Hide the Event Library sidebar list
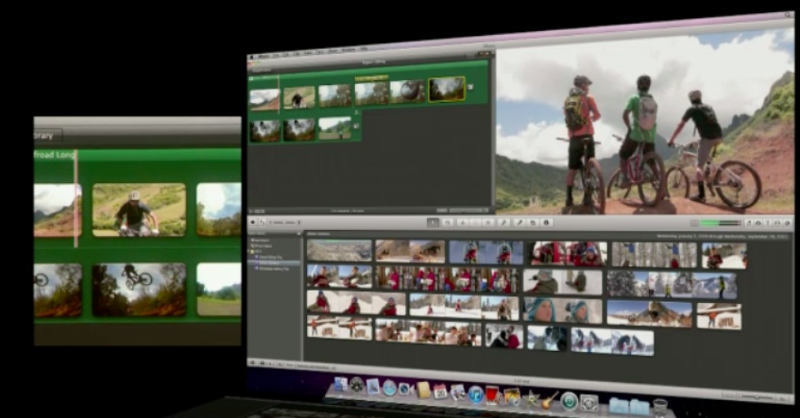The image size is (800, 418). pos(253,362)
